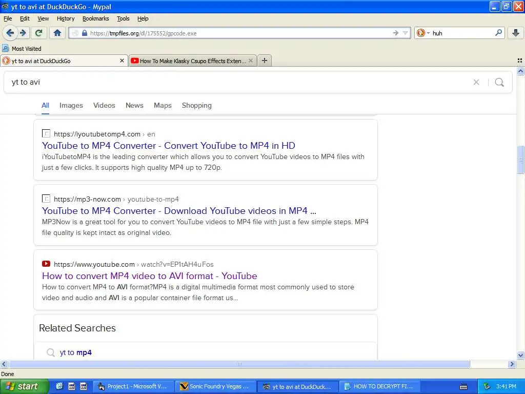The height and width of the screenshot is (394, 525).
Task: Switch to Shopping results
Action: click(x=197, y=105)
